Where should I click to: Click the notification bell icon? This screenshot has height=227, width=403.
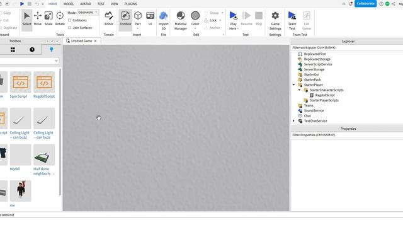[x=351, y=4]
